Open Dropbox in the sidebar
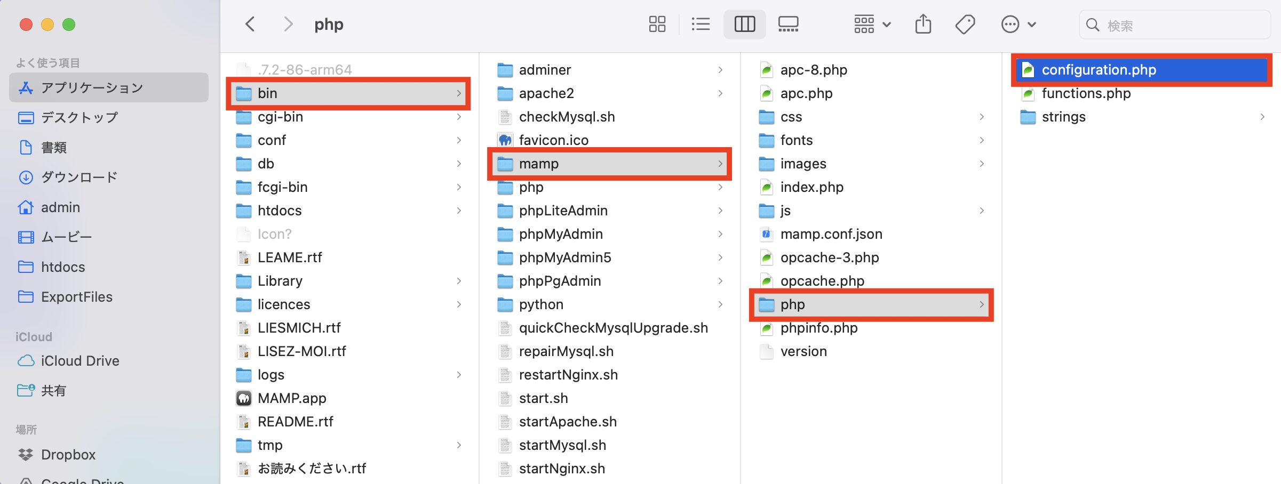Image resolution: width=1281 pixels, height=484 pixels. 109,454
